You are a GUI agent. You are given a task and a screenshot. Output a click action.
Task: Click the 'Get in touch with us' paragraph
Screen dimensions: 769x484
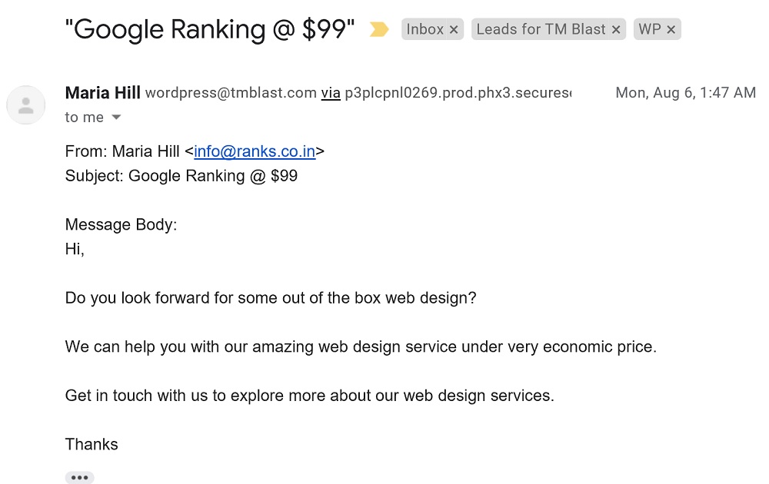(x=309, y=396)
